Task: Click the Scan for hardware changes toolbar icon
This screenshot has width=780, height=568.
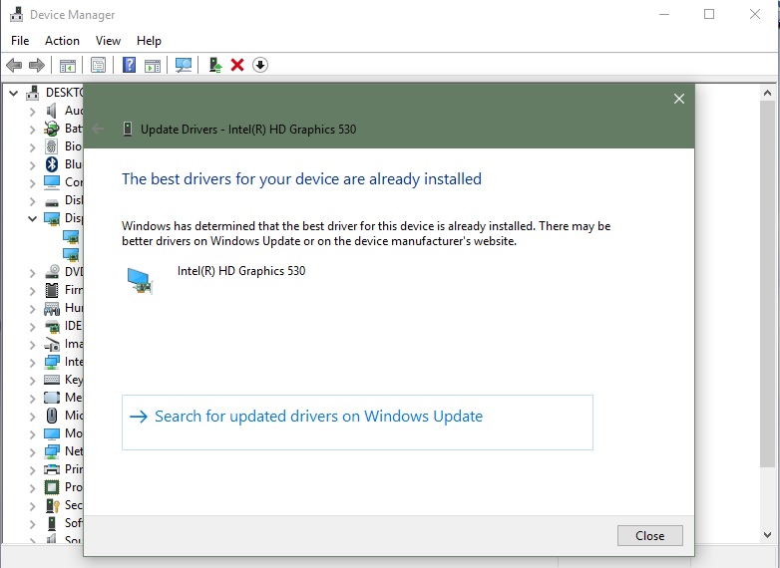Action: click(x=184, y=65)
